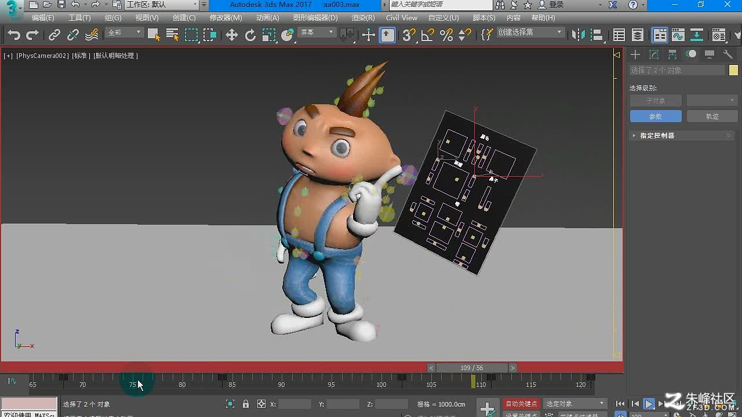Toggle keyboard shortcut override button

click(387, 35)
